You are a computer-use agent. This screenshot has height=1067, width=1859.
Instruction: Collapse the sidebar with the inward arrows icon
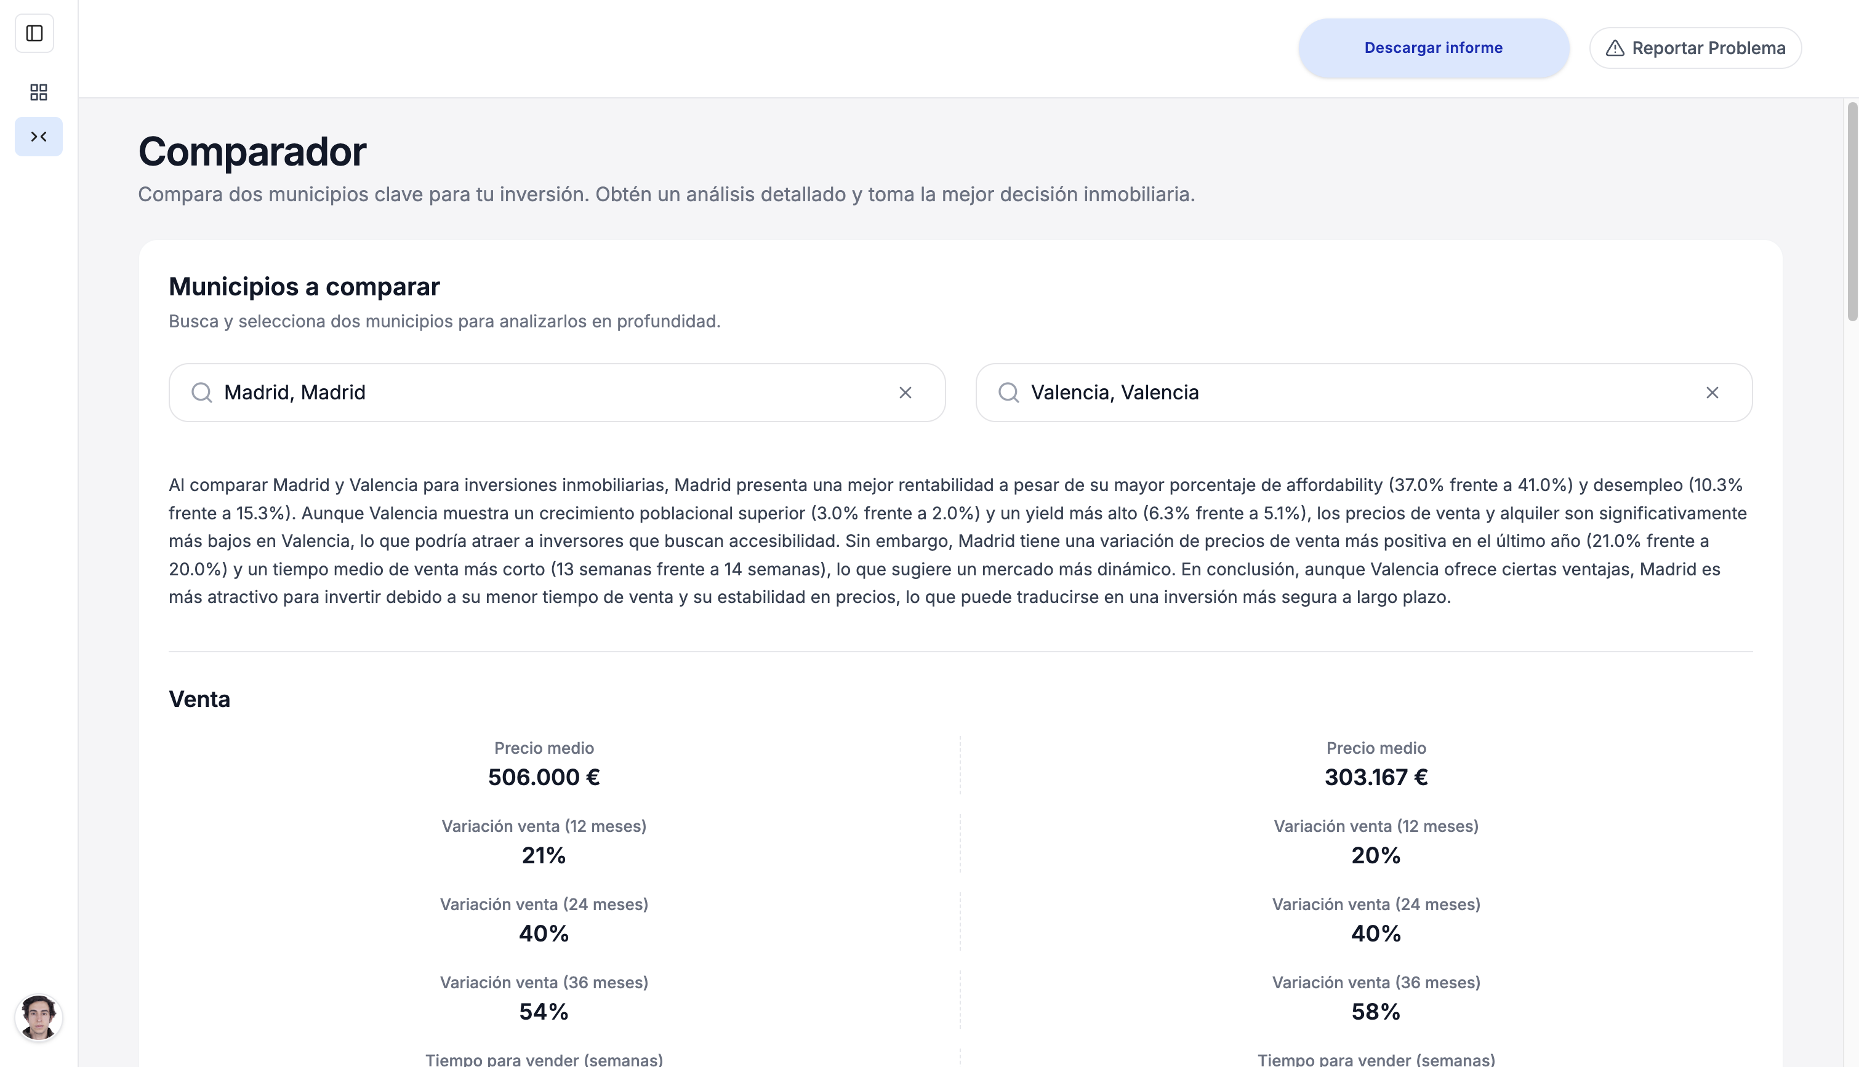tap(38, 137)
